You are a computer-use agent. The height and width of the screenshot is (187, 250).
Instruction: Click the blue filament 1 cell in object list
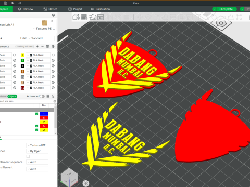[x=44, y=114]
